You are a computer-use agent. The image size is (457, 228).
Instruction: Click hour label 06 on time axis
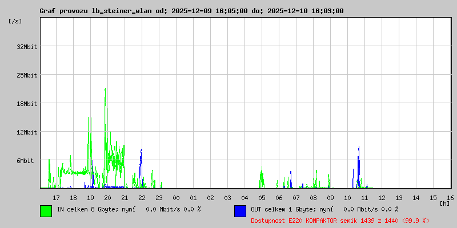point(279,198)
